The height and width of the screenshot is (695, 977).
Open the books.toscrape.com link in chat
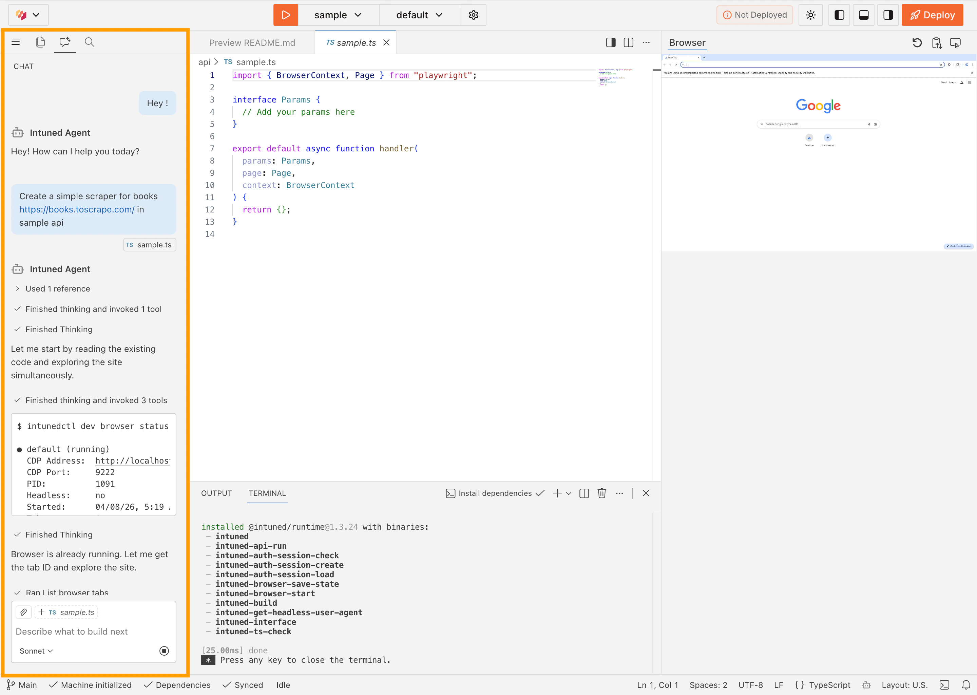click(77, 209)
